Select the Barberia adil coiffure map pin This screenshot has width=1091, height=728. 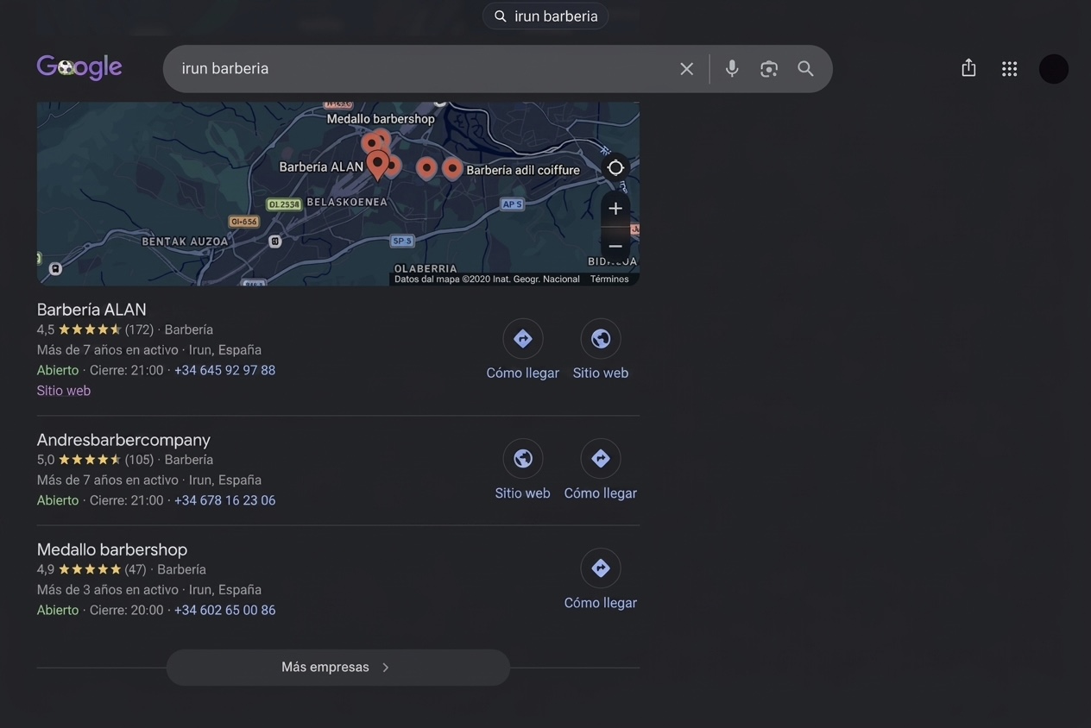coord(452,168)
